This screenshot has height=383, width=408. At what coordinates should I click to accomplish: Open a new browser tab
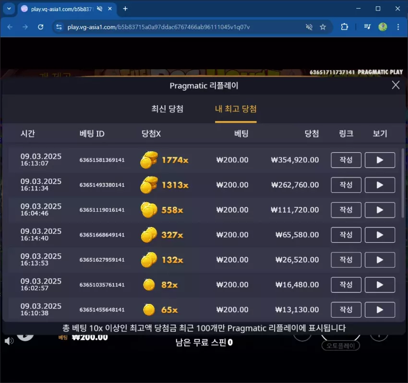125,9
